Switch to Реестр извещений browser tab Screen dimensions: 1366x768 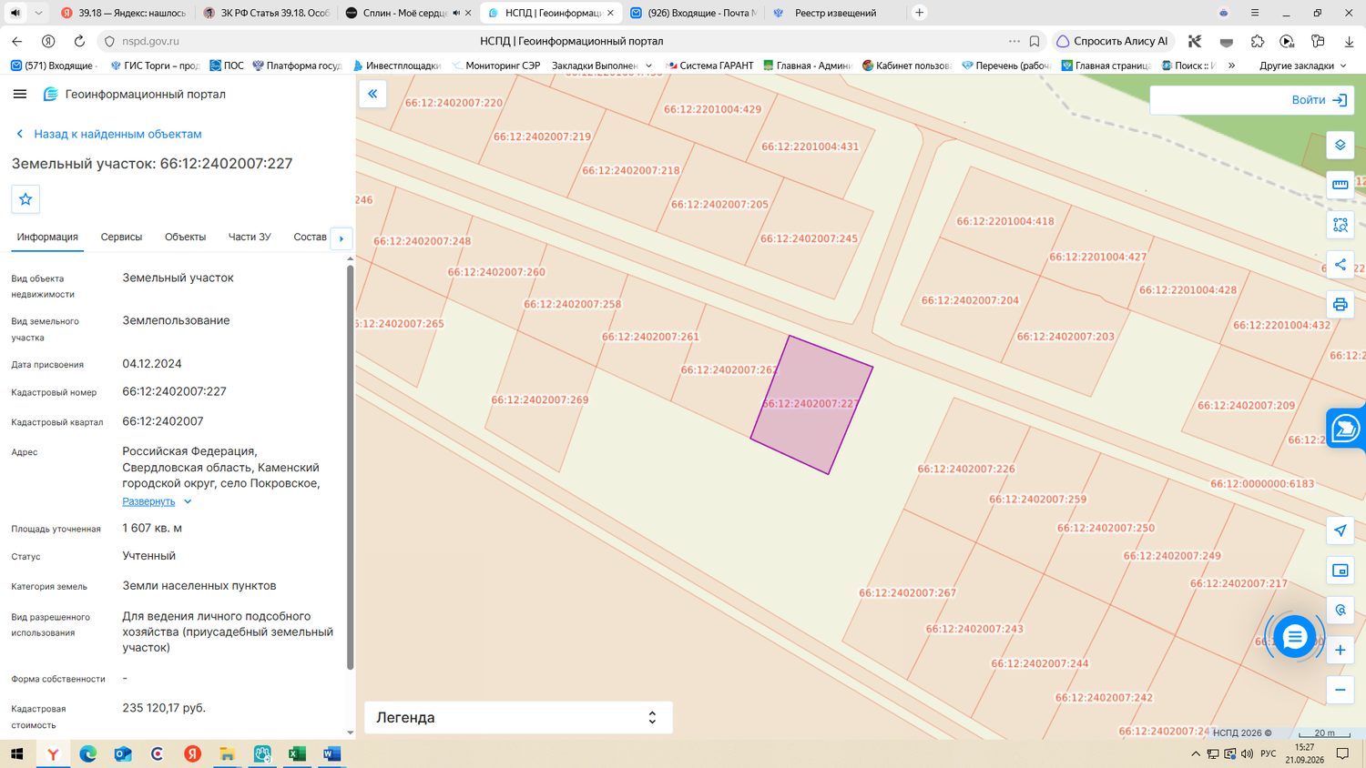835,13
